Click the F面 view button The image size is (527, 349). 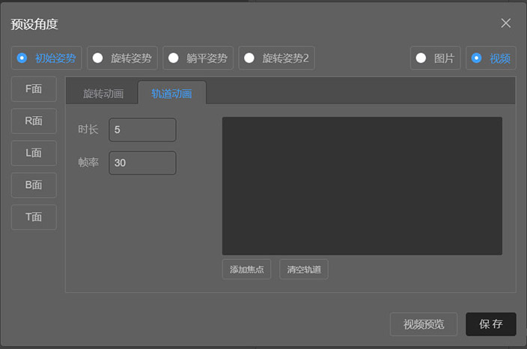point(34,88)
